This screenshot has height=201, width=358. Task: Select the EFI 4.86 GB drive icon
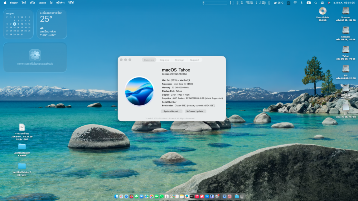pyautogui.click(x=346, y=69)
